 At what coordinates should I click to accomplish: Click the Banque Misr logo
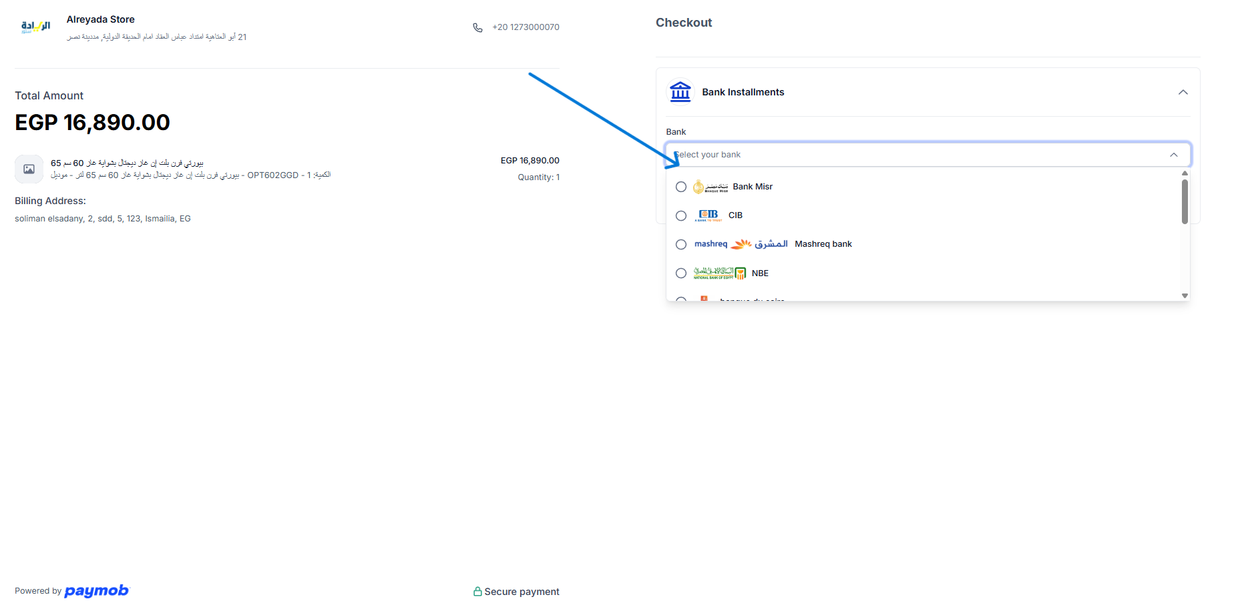point(710,187)
